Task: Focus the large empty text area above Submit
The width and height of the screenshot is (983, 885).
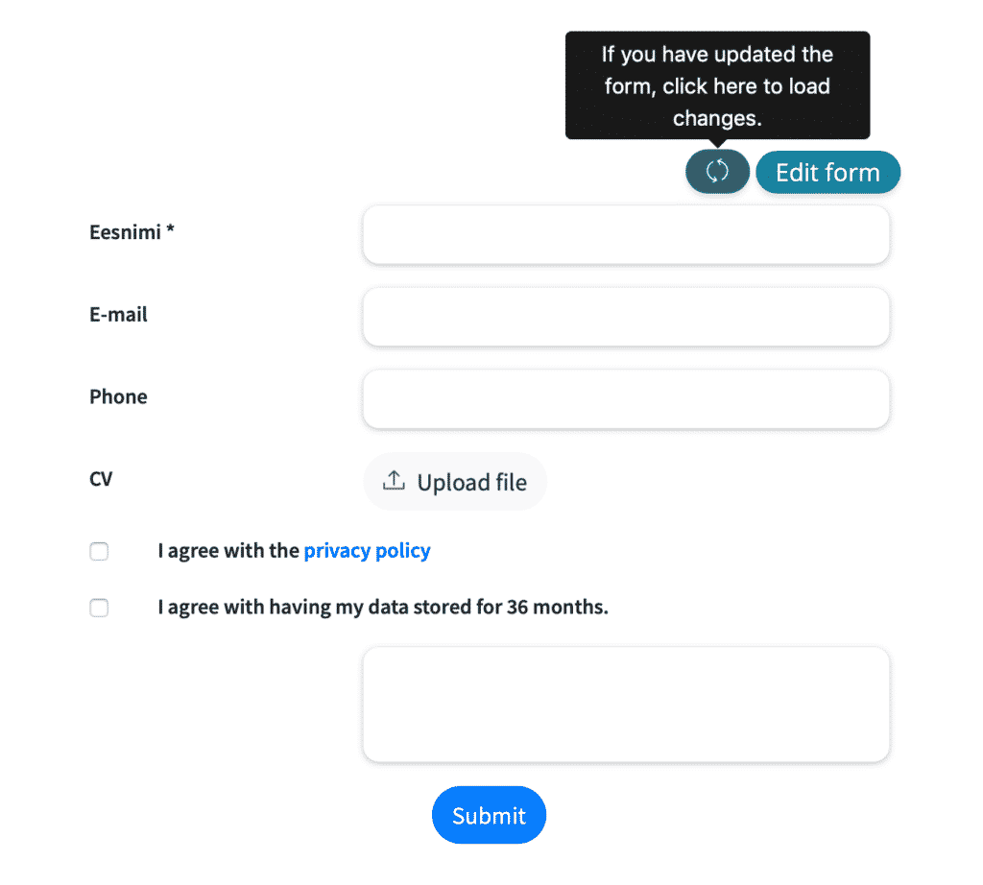Action: pos(626,705)
